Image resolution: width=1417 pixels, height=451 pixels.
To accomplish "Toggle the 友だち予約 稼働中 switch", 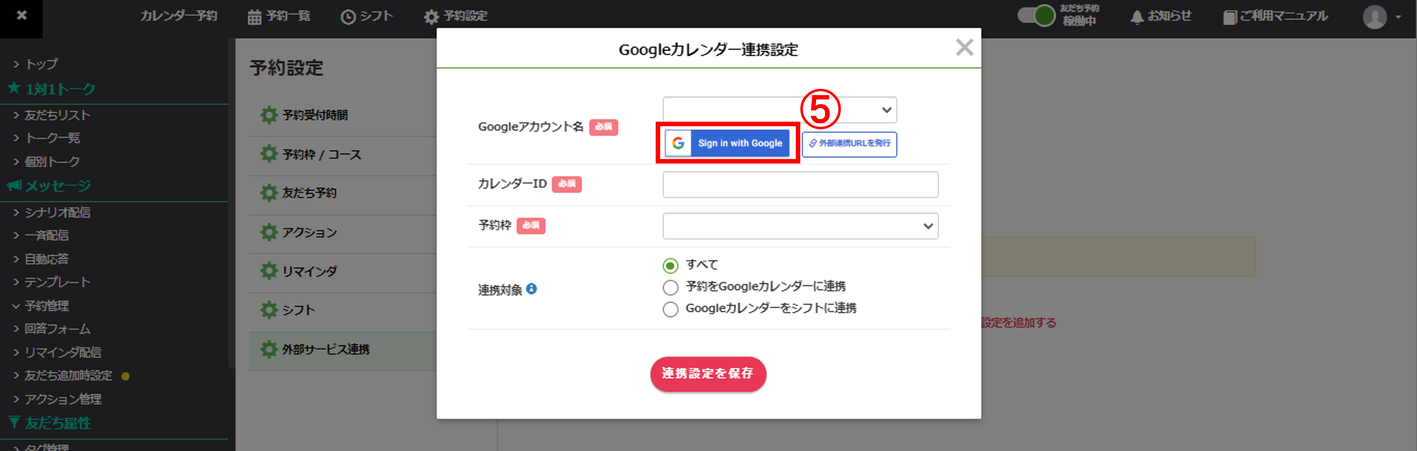I will [1036, 15].
